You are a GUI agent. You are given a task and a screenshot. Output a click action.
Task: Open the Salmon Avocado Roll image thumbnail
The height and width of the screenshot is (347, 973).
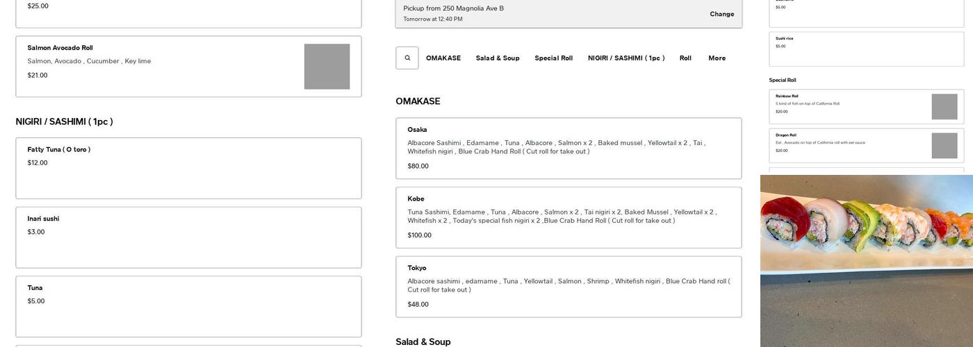(327, 67)
